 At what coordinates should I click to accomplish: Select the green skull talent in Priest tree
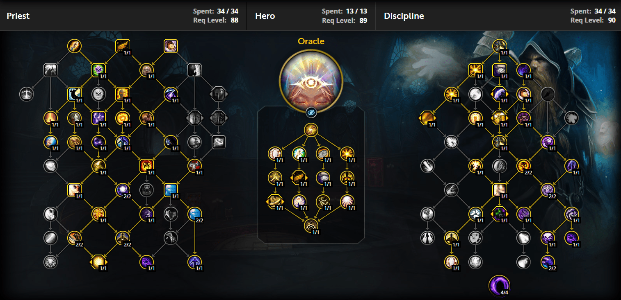pyautogui.click(x=99, y=70)
